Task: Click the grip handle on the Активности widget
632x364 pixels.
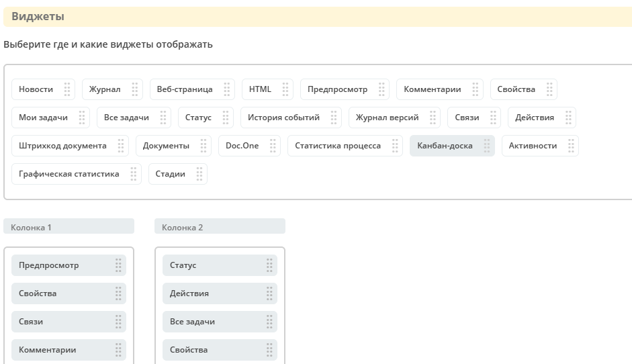Action: coord(571,146)
